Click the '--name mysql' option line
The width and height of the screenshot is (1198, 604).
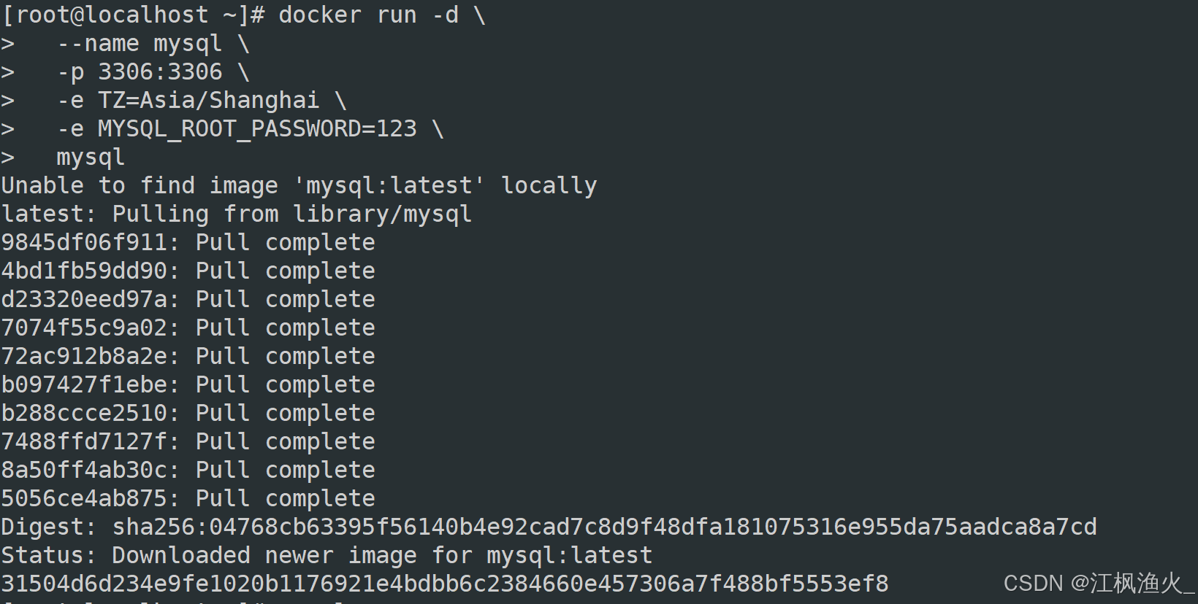tap(140, 43)
